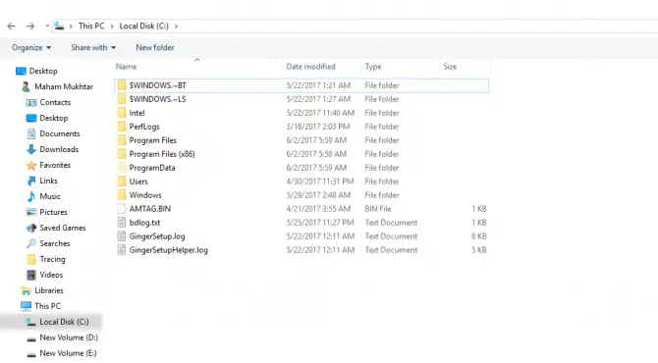Viewport: 658px width, 363px height.
Task: Click date 4/30/2017 11:31 PM of Users
Action: pos(320,181)
